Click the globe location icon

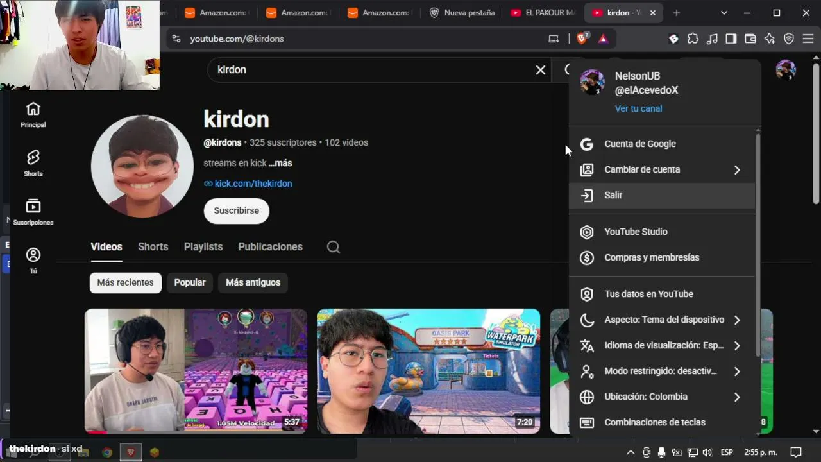pyautogui.click(x=587, y=397)
